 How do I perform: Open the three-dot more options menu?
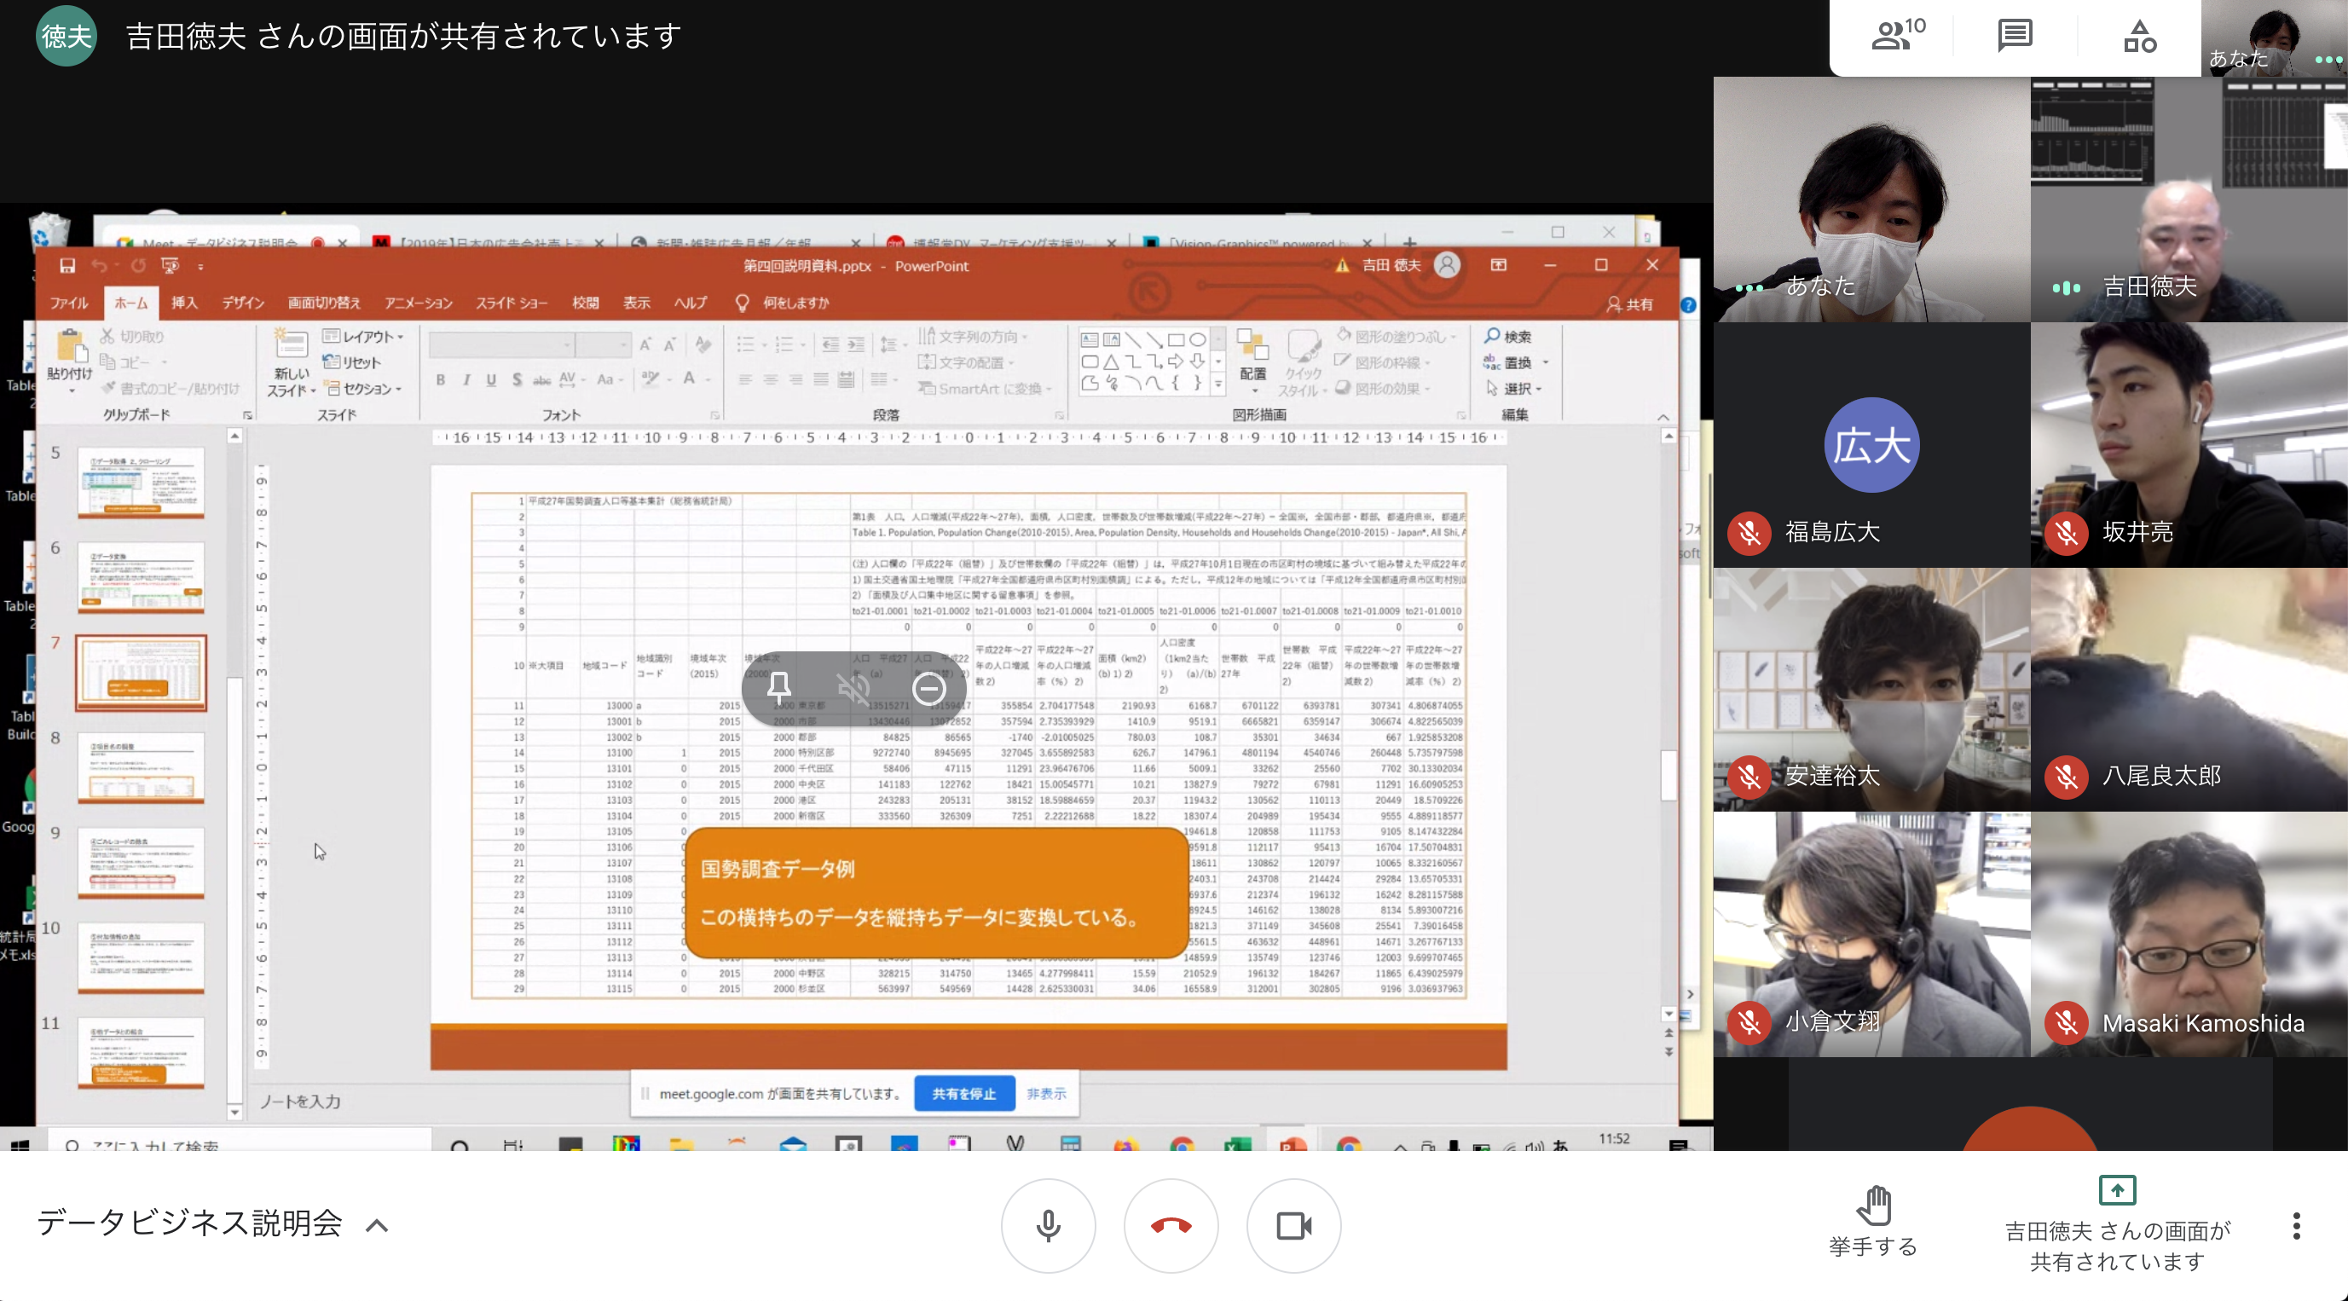[2296, 1225]
